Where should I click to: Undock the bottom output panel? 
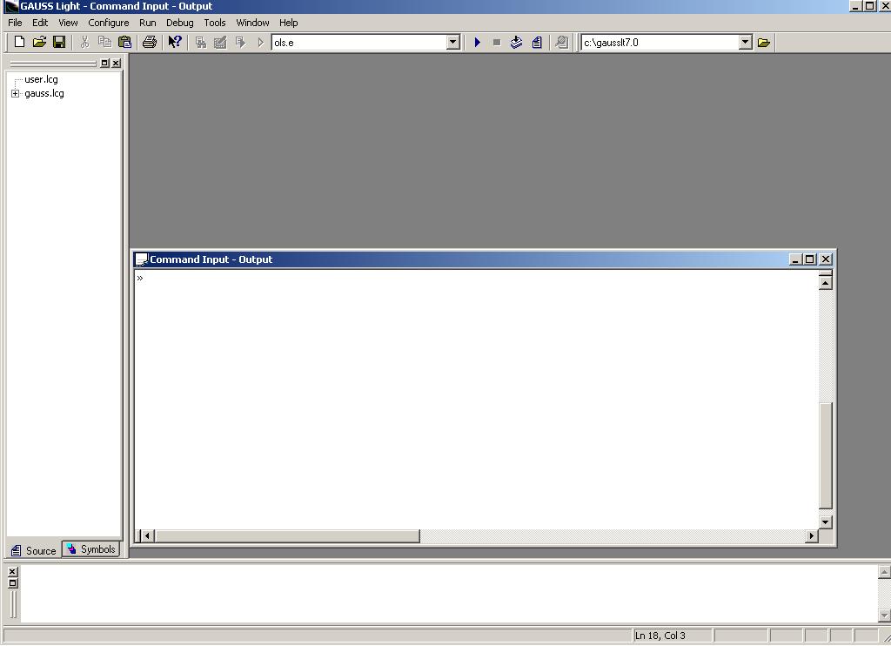pyautogui.click(x=12, y=582)
